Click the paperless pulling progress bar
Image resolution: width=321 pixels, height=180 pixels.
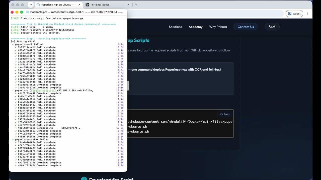pos(42,90)
